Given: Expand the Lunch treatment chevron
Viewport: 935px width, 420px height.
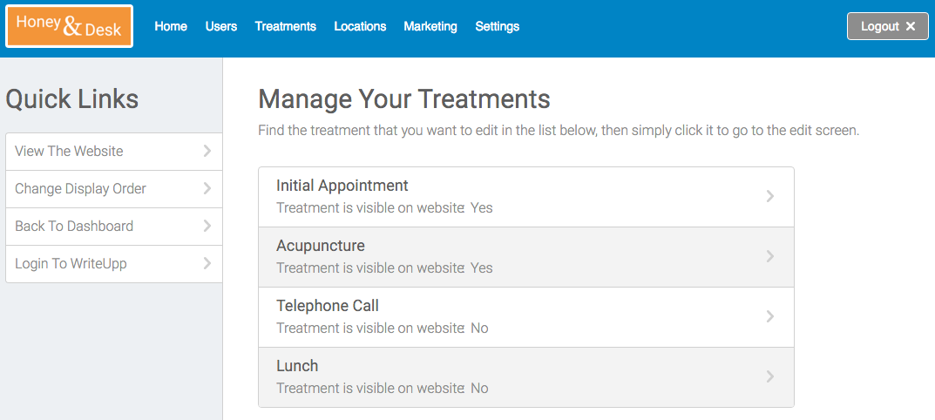Looking at the screenshot, I should [x=769, y=376].
